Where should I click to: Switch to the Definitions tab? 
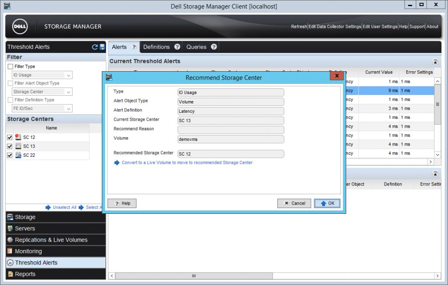(156, 47)
